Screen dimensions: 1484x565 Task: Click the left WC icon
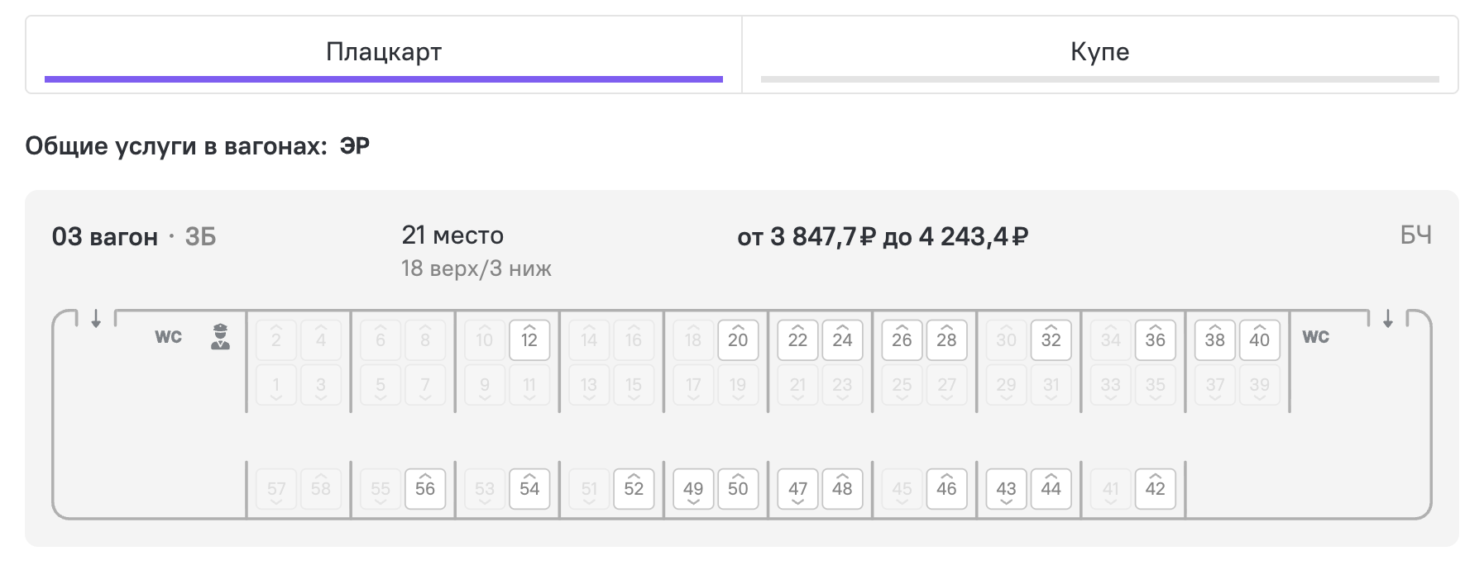coord(169,337)
